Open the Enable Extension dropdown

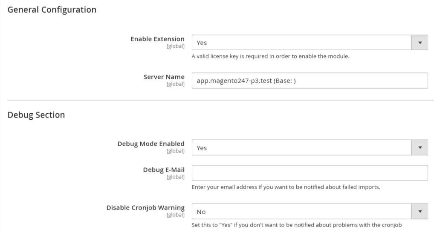coord(310,43)
